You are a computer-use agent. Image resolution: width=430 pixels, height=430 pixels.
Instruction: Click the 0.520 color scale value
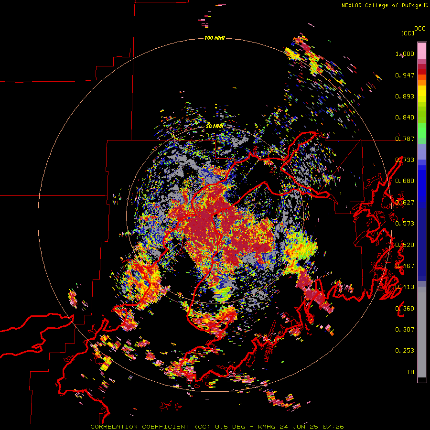tap(405, 245)
